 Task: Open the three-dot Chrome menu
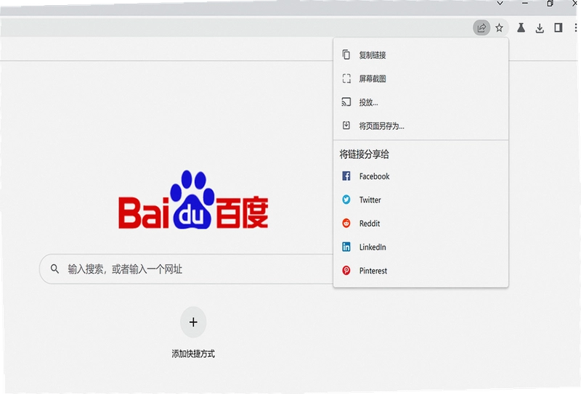pyautogui.click(x=575, y=28)
